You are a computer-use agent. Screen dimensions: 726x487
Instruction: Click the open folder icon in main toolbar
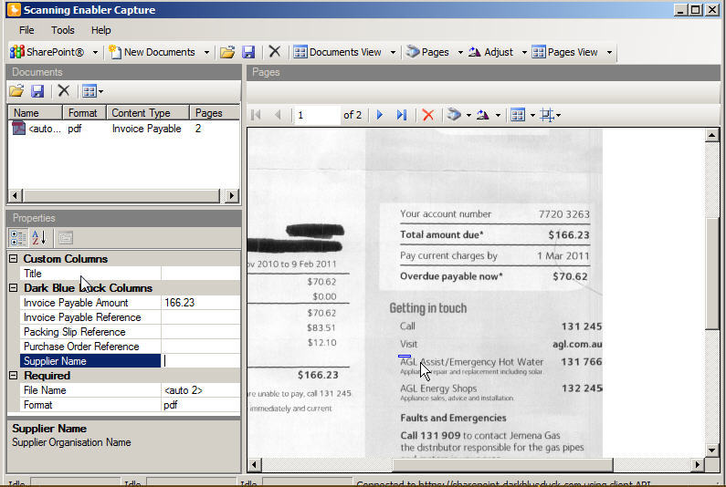point(227,52)
